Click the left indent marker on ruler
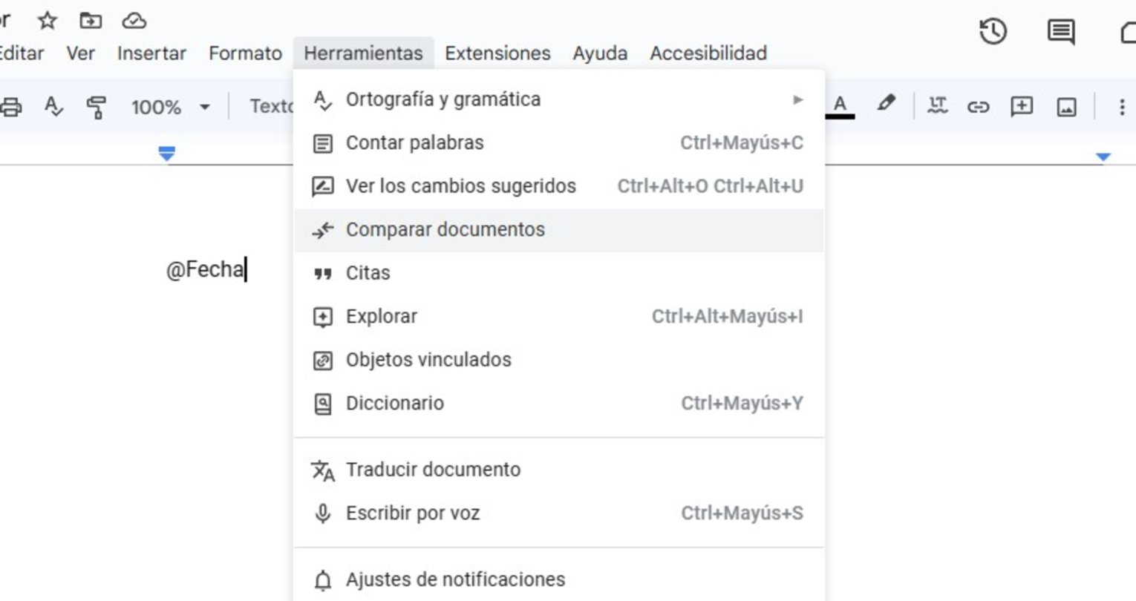1136x601 pixels. click(x=167, y=154)
